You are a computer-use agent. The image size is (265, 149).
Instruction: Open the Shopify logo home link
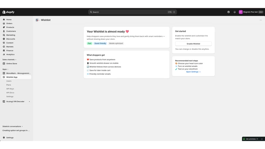[x=8, y=12]
